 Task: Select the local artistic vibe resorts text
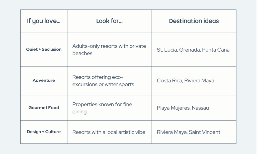coord(109,132)
